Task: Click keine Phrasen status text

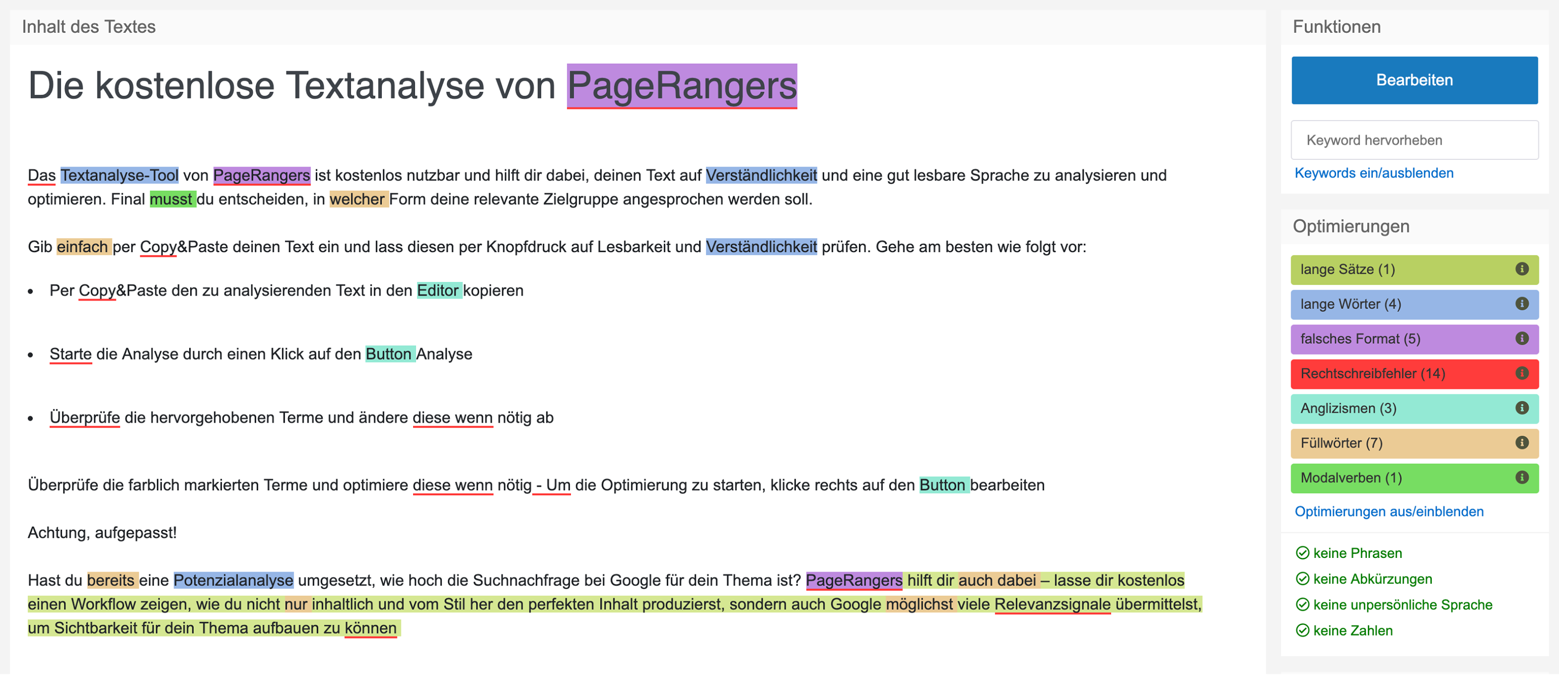Action: [1357, 553]
